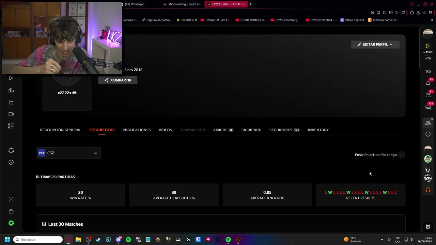Click the Posición actual info circle

click(x=402, y=155)
